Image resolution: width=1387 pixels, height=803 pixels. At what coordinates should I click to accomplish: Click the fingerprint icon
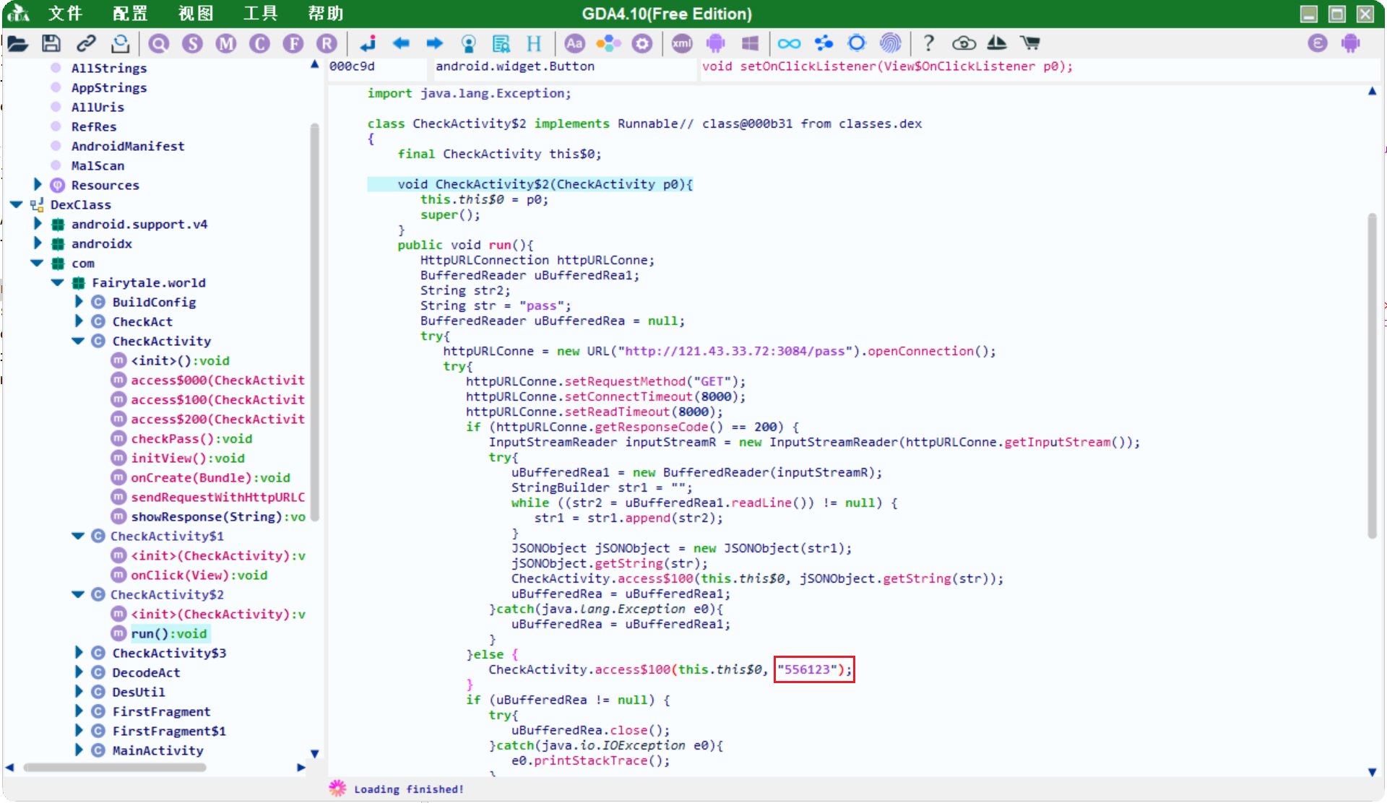click(890, 43)
